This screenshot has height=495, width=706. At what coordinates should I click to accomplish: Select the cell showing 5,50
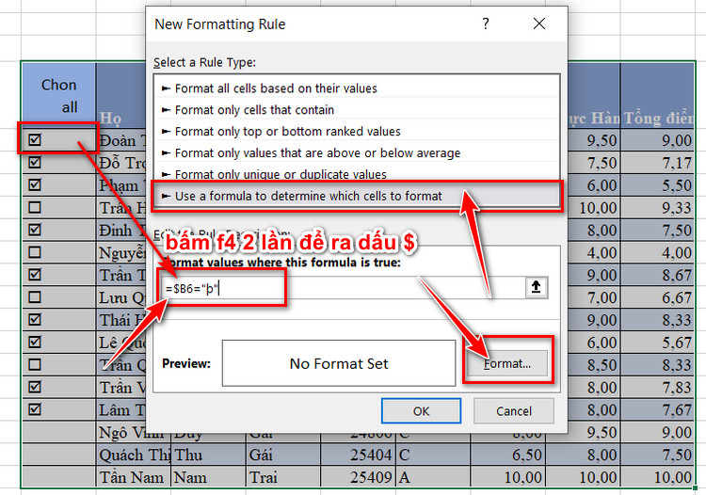pyautogui.click(x=658, y=185)
